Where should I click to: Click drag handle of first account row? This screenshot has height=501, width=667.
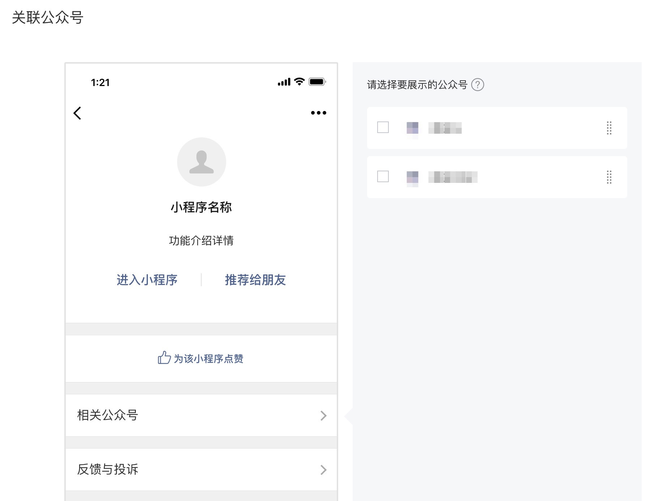click(x=609, y=128)
